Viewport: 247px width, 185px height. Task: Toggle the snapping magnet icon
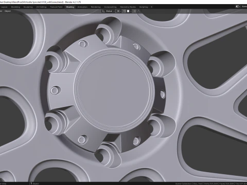coord(125,11)
